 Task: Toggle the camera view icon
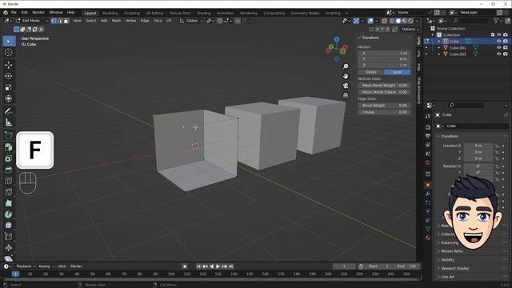[x=346, y=86]
